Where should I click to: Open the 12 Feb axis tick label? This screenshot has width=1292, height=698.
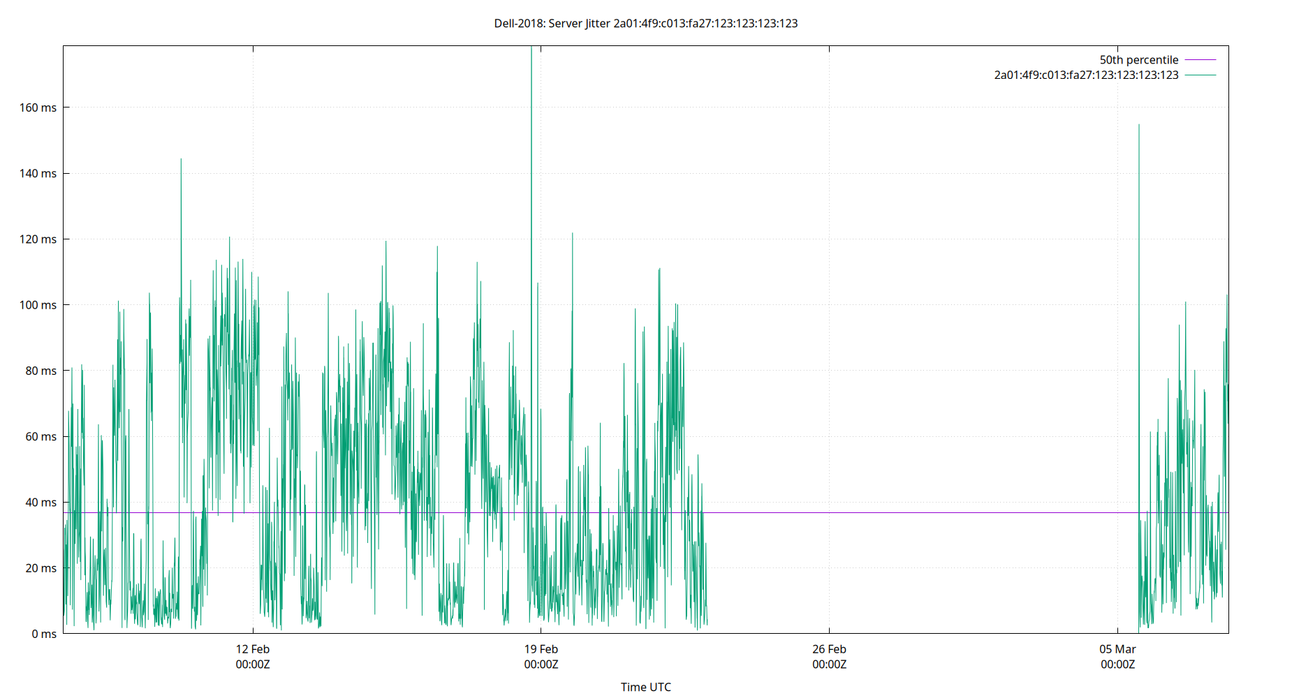[x=251, y=656]
